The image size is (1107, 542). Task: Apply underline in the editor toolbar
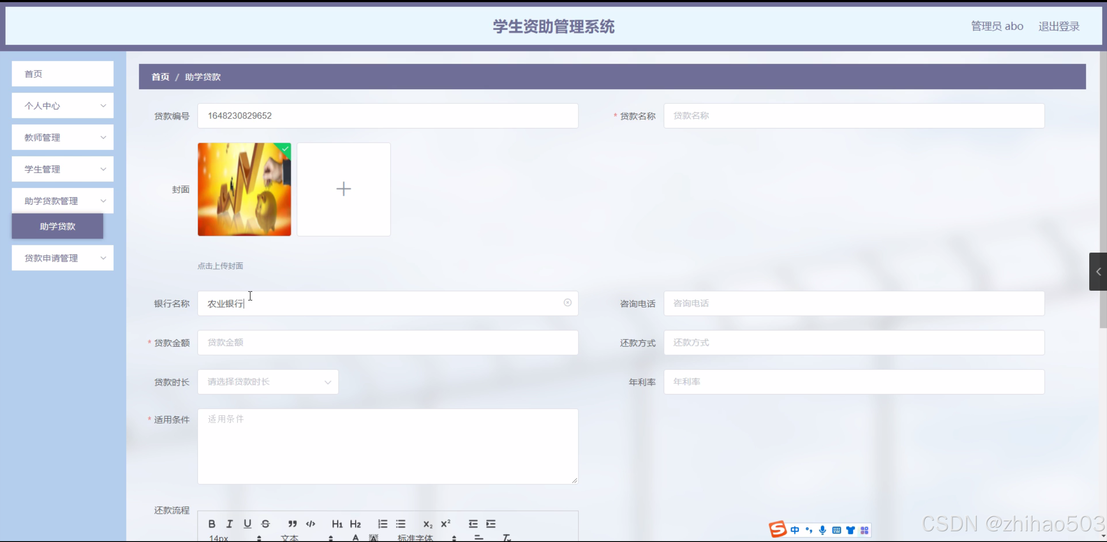click(247, 524)
